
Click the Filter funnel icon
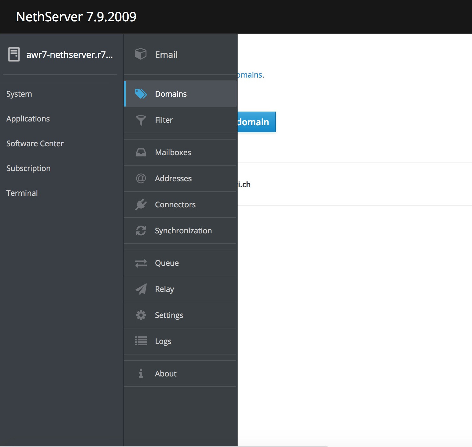click(x=141, y=120)
